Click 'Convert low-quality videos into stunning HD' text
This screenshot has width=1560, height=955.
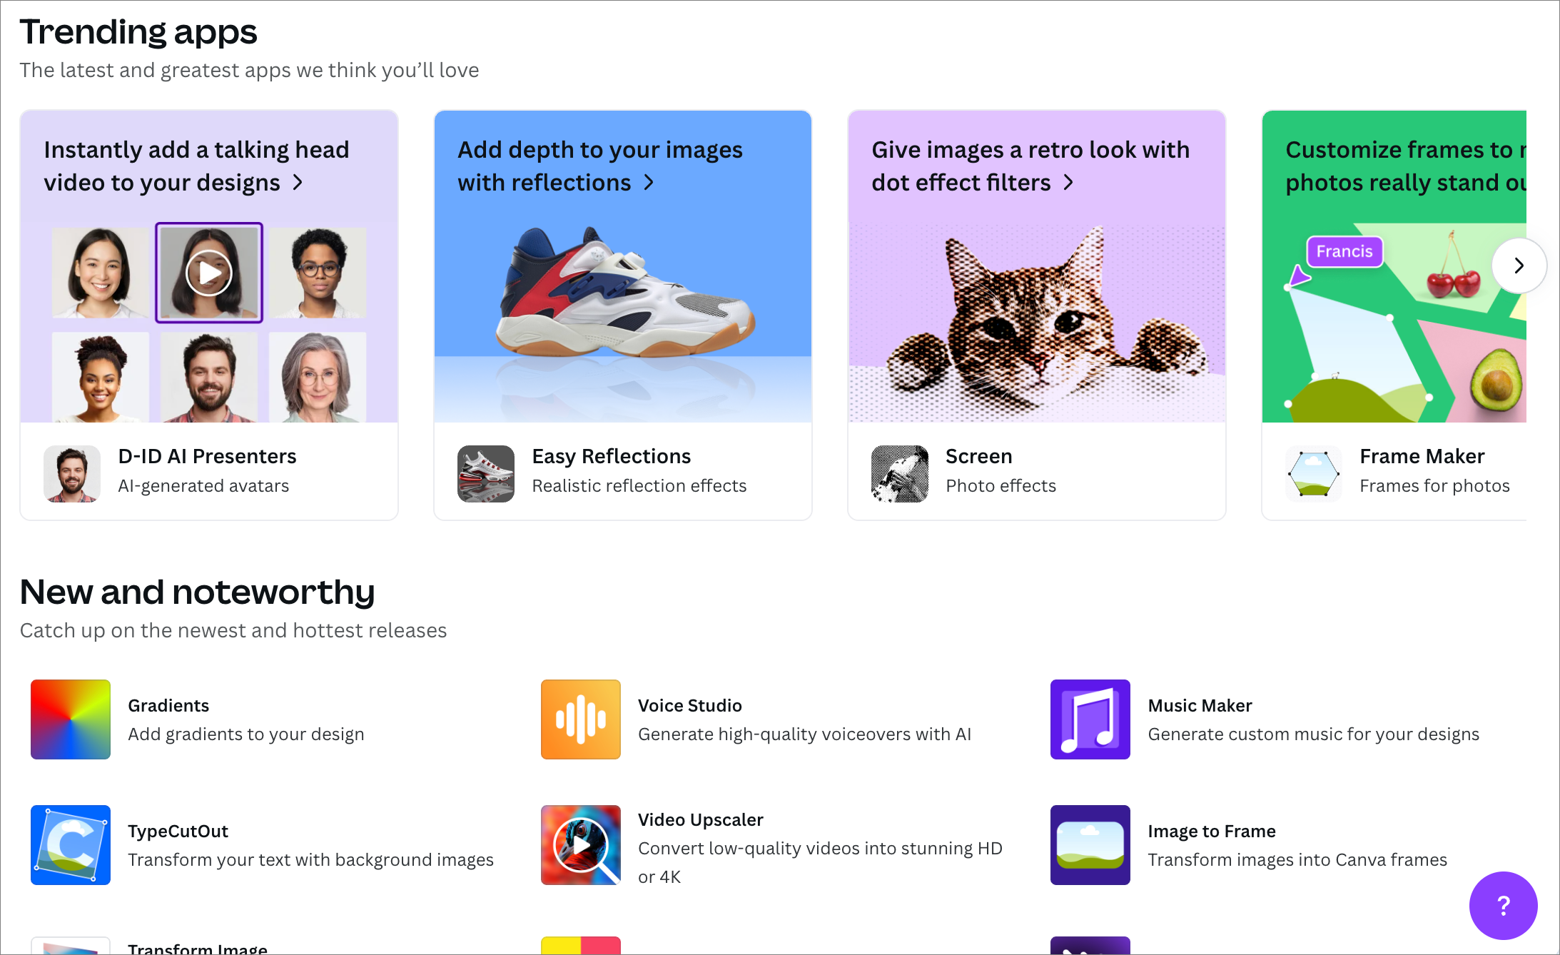820,849
